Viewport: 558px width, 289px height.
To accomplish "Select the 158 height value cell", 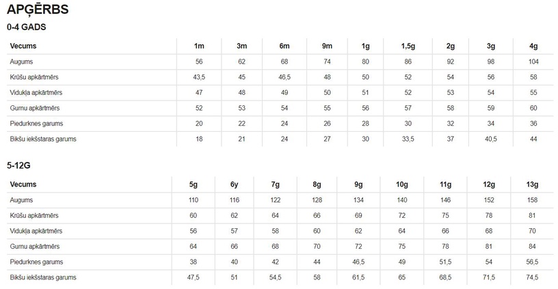I will pos(532,199).
